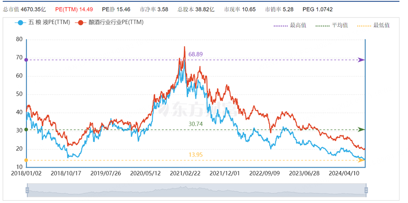Click the yellow minimum-value arrow marker
408x203 pixels.
[361, 160]
